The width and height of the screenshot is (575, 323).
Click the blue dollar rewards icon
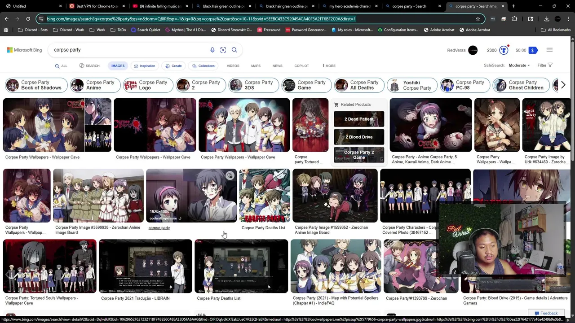[532, 50]
